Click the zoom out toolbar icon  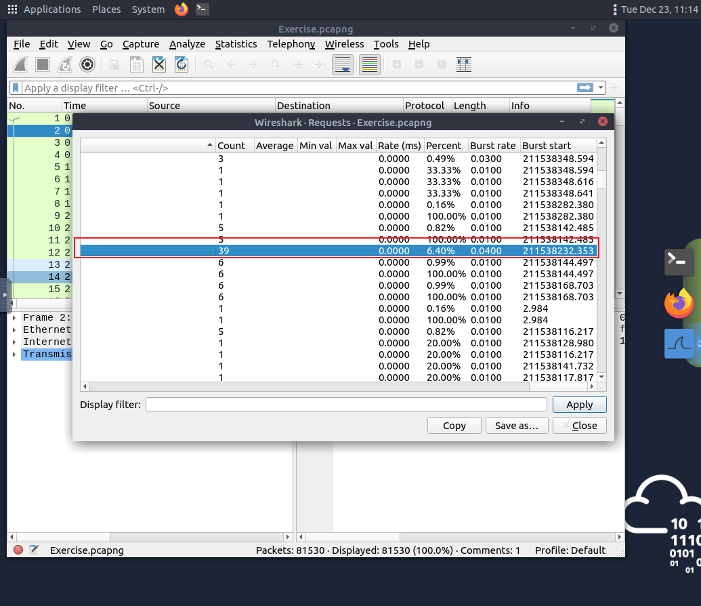tap(419, 65)
